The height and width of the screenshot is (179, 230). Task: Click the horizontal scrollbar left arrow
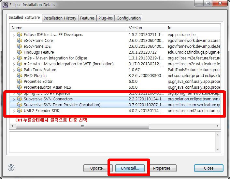(12, 126)
